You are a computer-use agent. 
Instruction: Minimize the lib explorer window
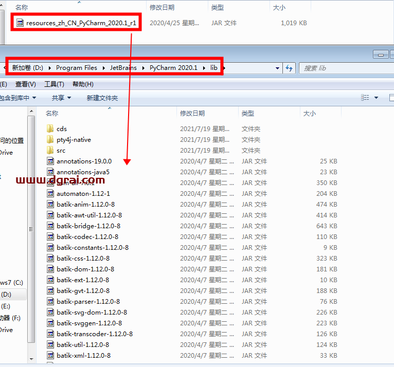pos(381,54)
